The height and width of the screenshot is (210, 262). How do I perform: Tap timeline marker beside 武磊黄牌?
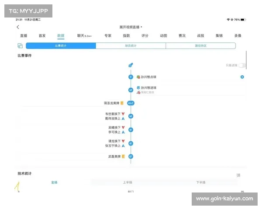[x=131, y=157]
